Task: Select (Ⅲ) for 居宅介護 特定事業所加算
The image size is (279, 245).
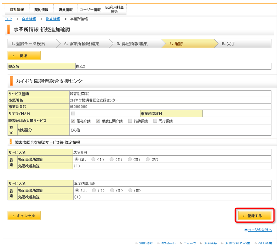Action: (x=130, y=159)
